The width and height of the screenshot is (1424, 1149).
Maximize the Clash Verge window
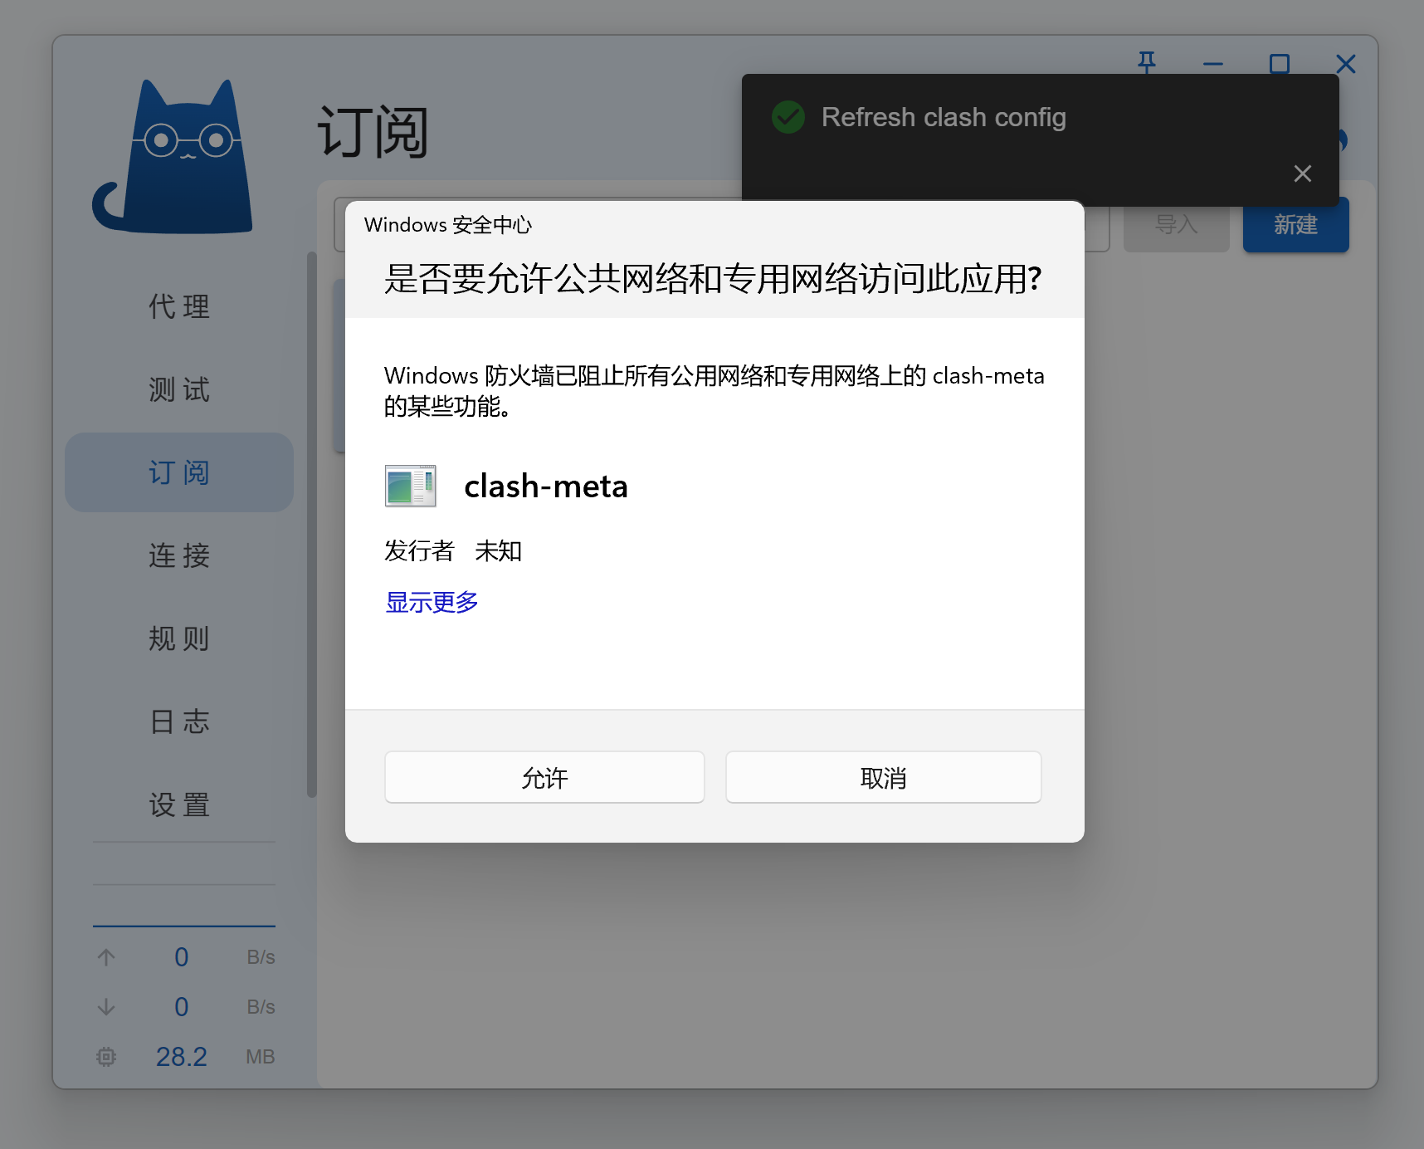point(1279,64)
